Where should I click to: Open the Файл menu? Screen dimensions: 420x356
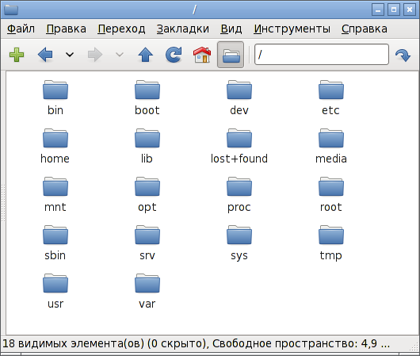pos(21,29)
